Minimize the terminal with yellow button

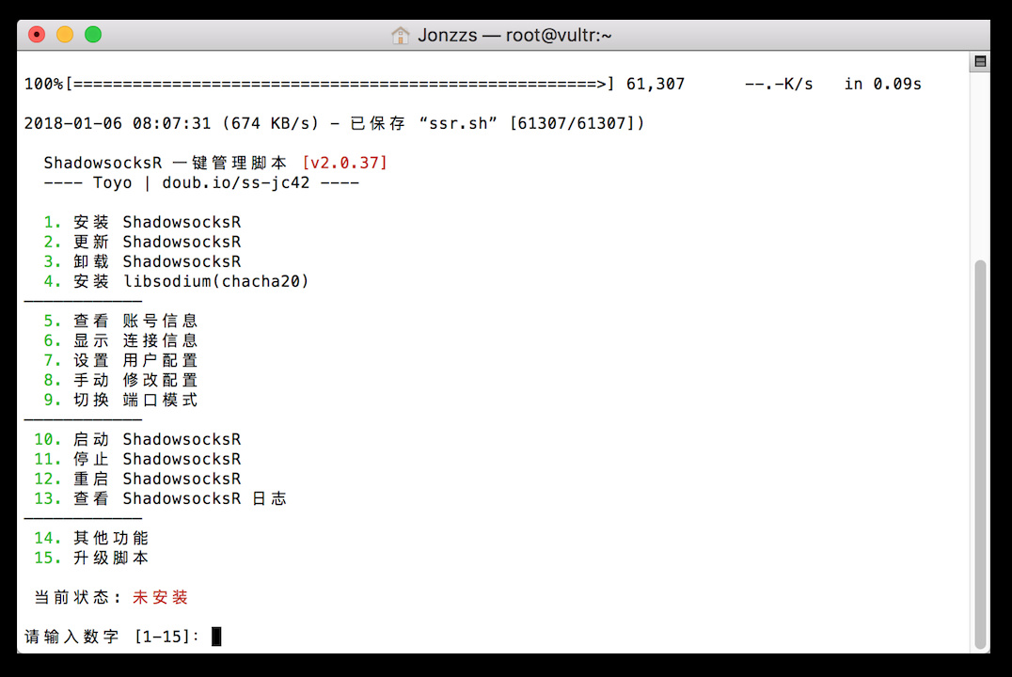65,34
